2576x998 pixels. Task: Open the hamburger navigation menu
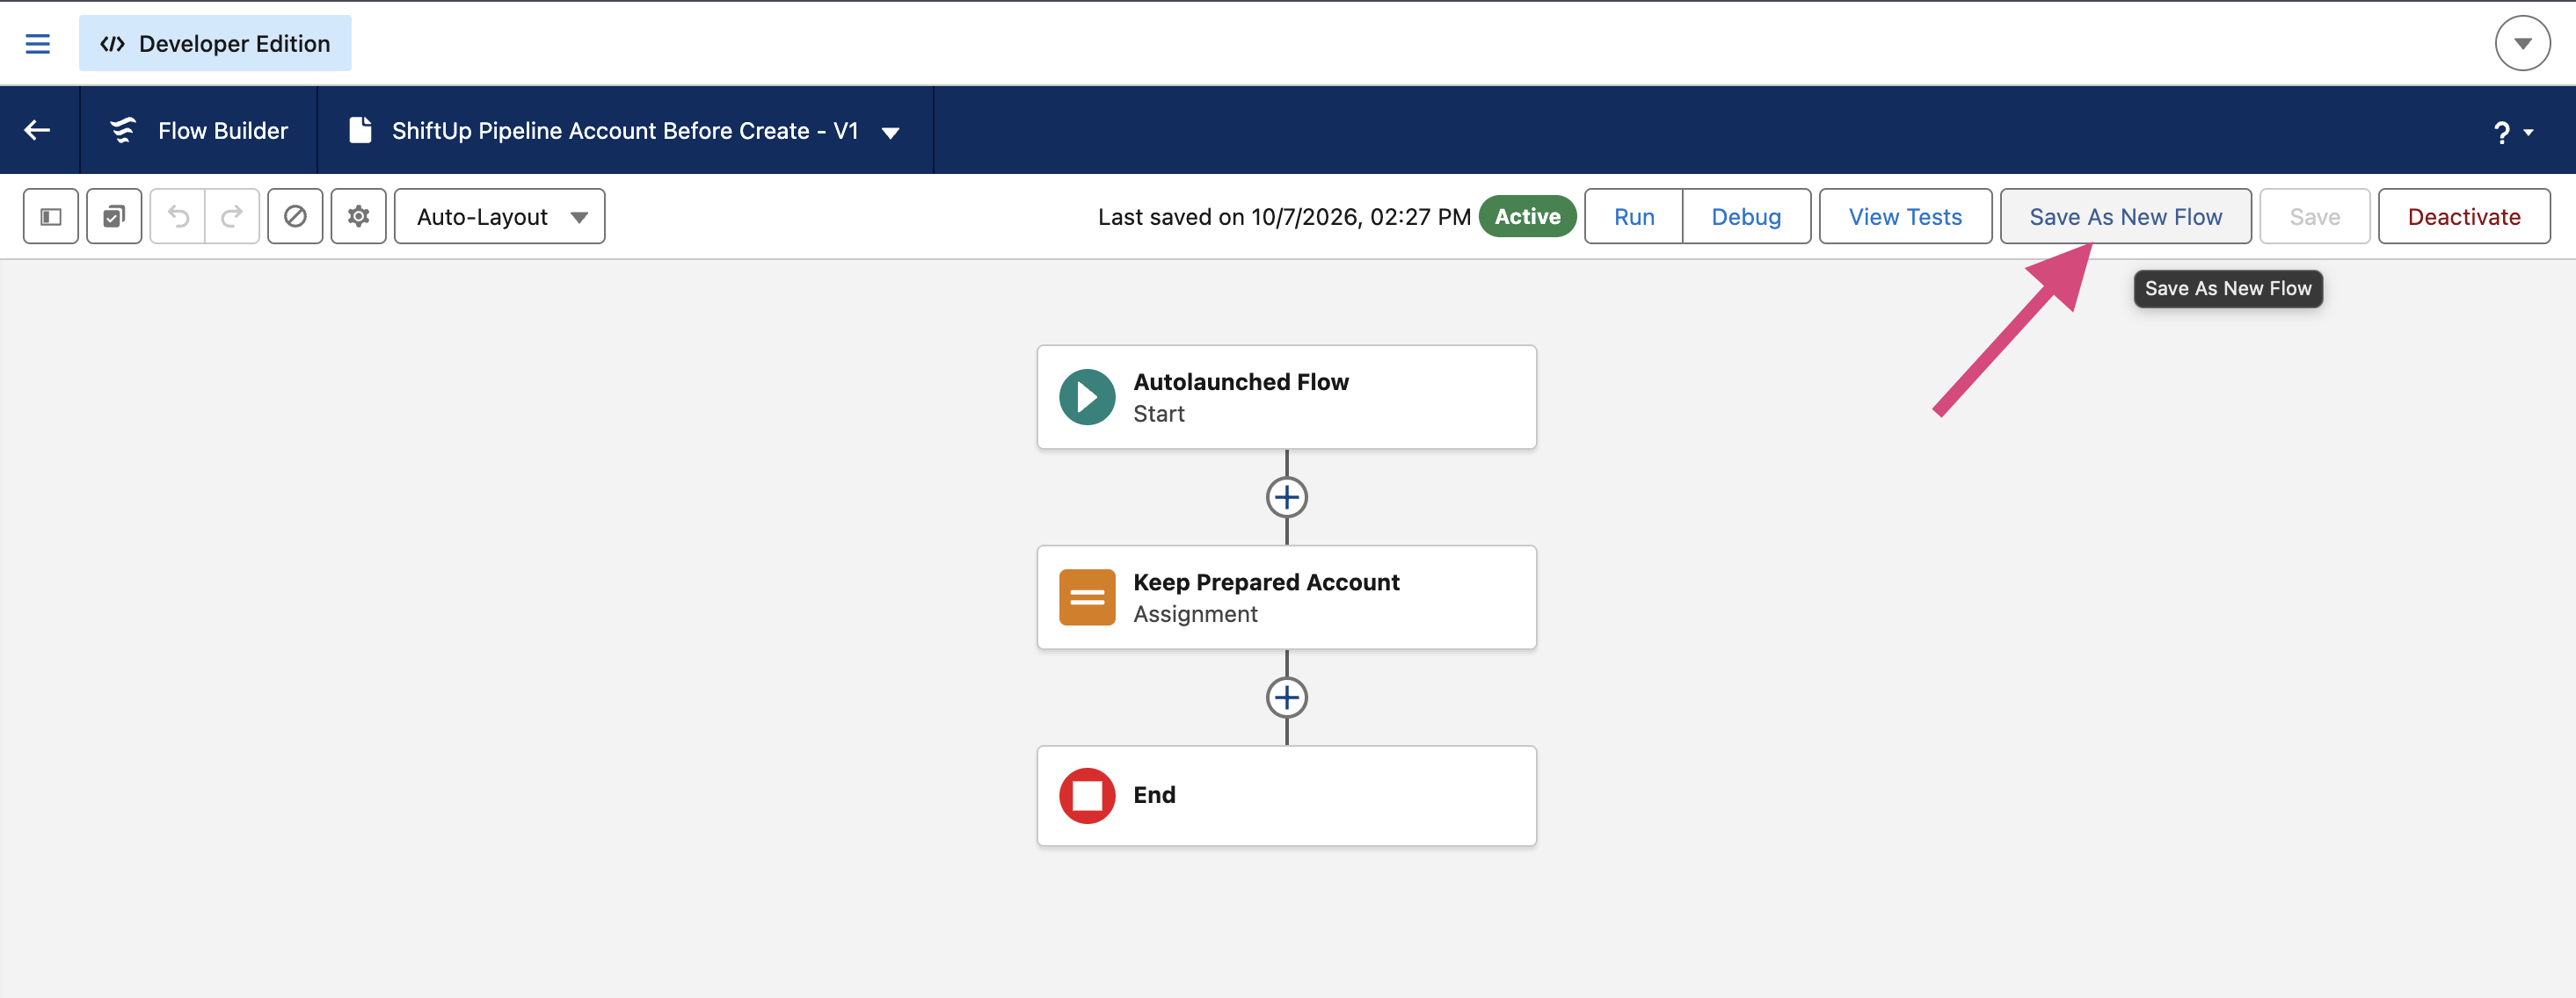pyautogui.click(x=37, y=44)
